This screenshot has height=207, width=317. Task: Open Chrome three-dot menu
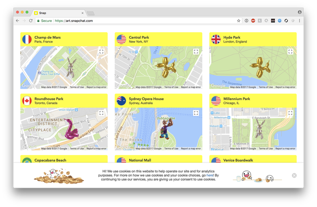click(299, 21)
